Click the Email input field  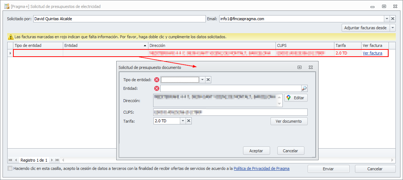(302, 19)
